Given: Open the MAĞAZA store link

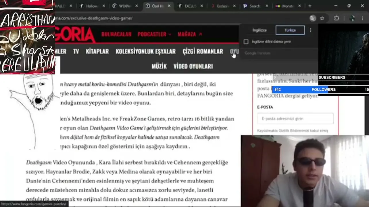Looking at the screenshot, I should pos(187,34).
